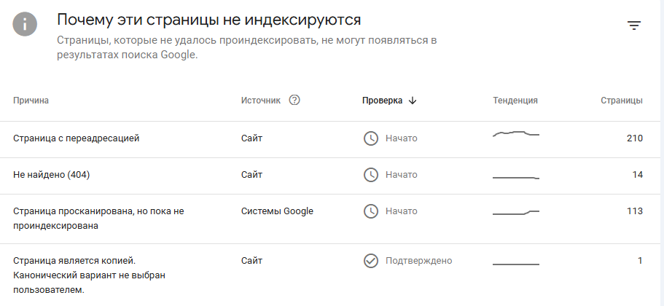The height and width of the screenshot is (306, 664).
Task: Sort table by Проверка column header
Action: pos(382,101)
